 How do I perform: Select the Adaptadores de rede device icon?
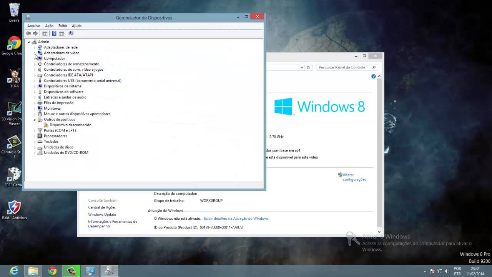(40, 47)
